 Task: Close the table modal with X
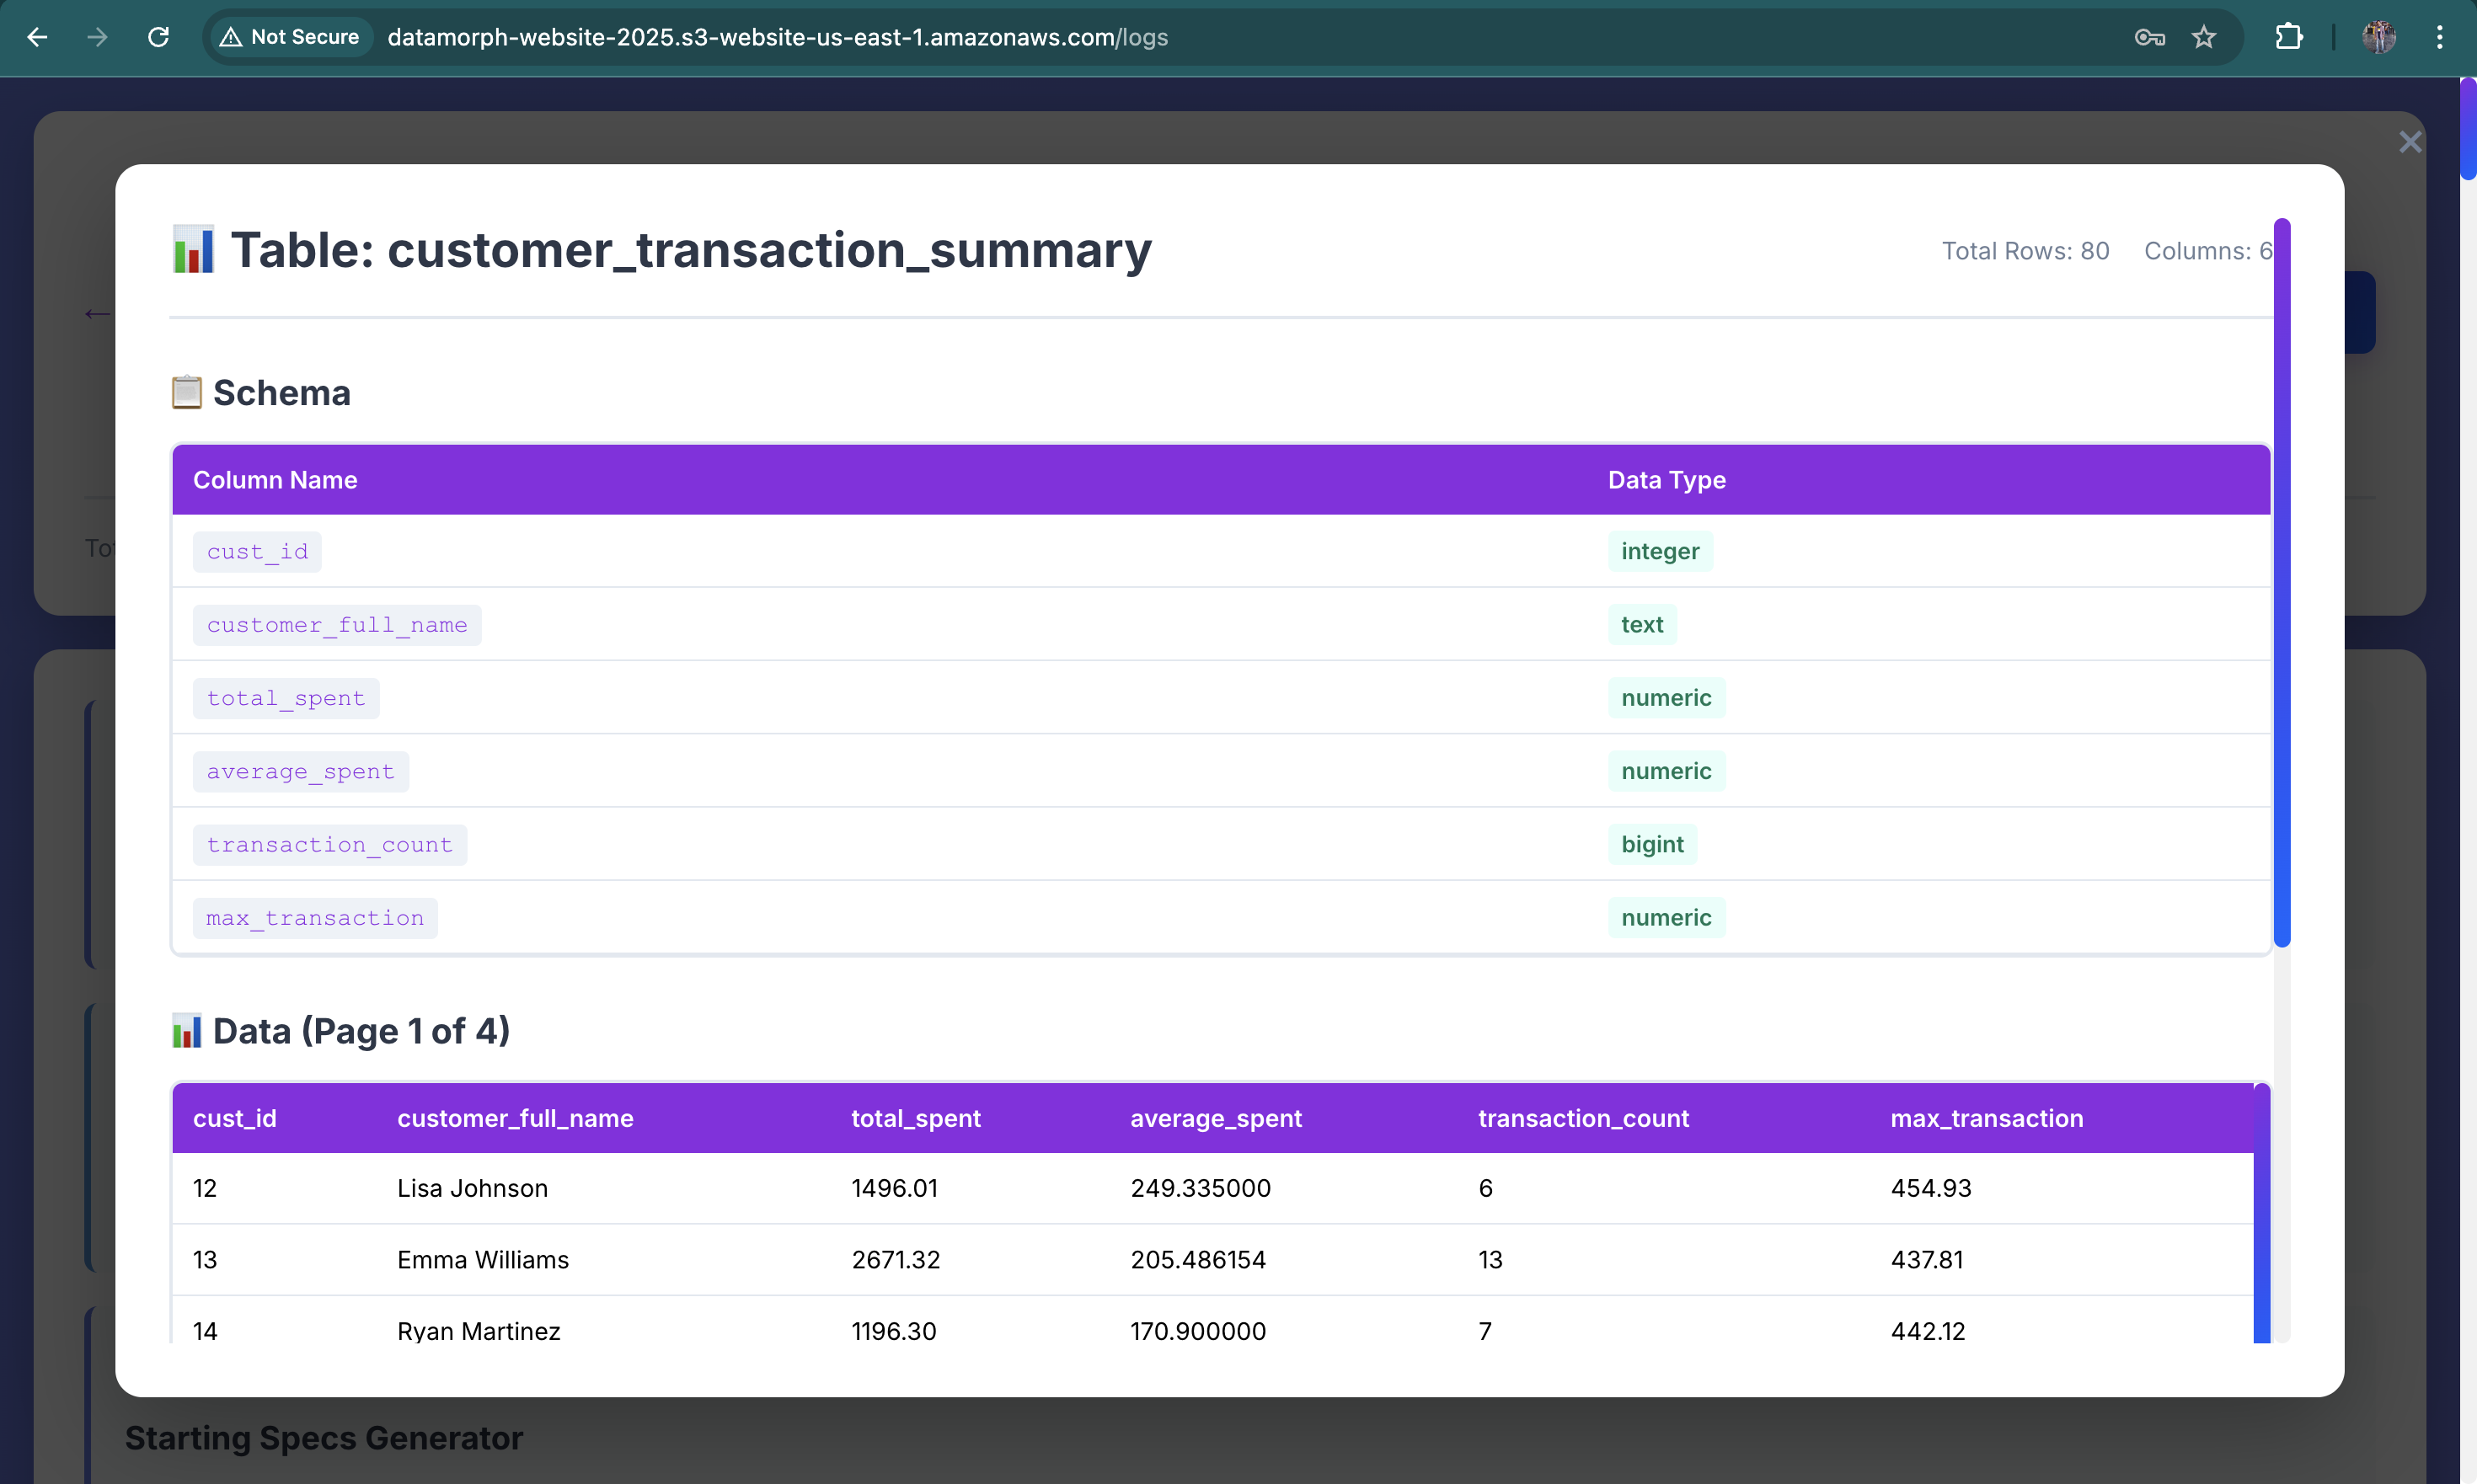pyautogui.click(x=2410, y=142)
